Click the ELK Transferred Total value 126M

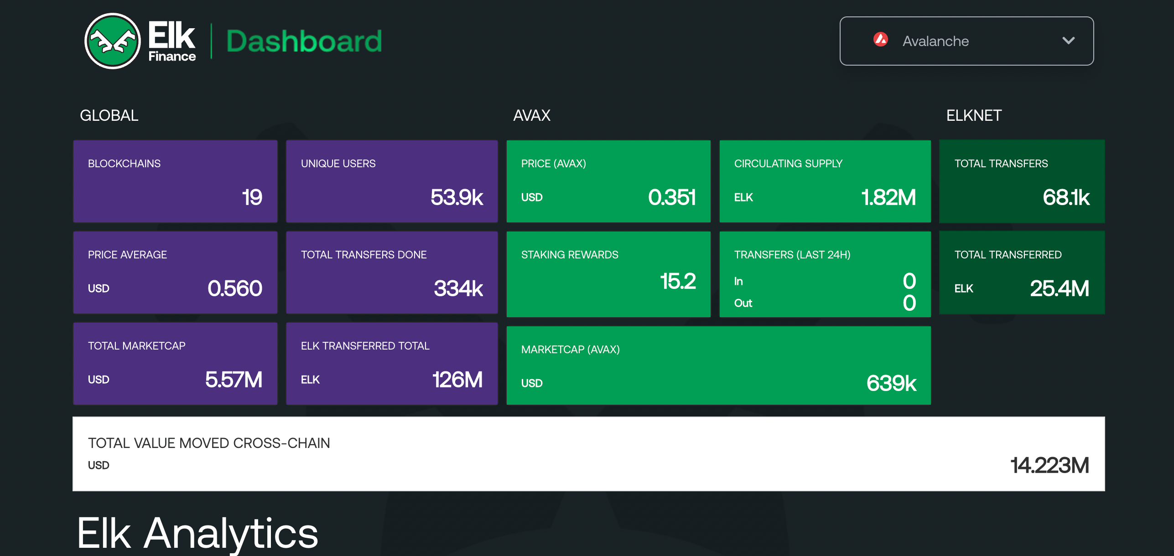(457, 380)
